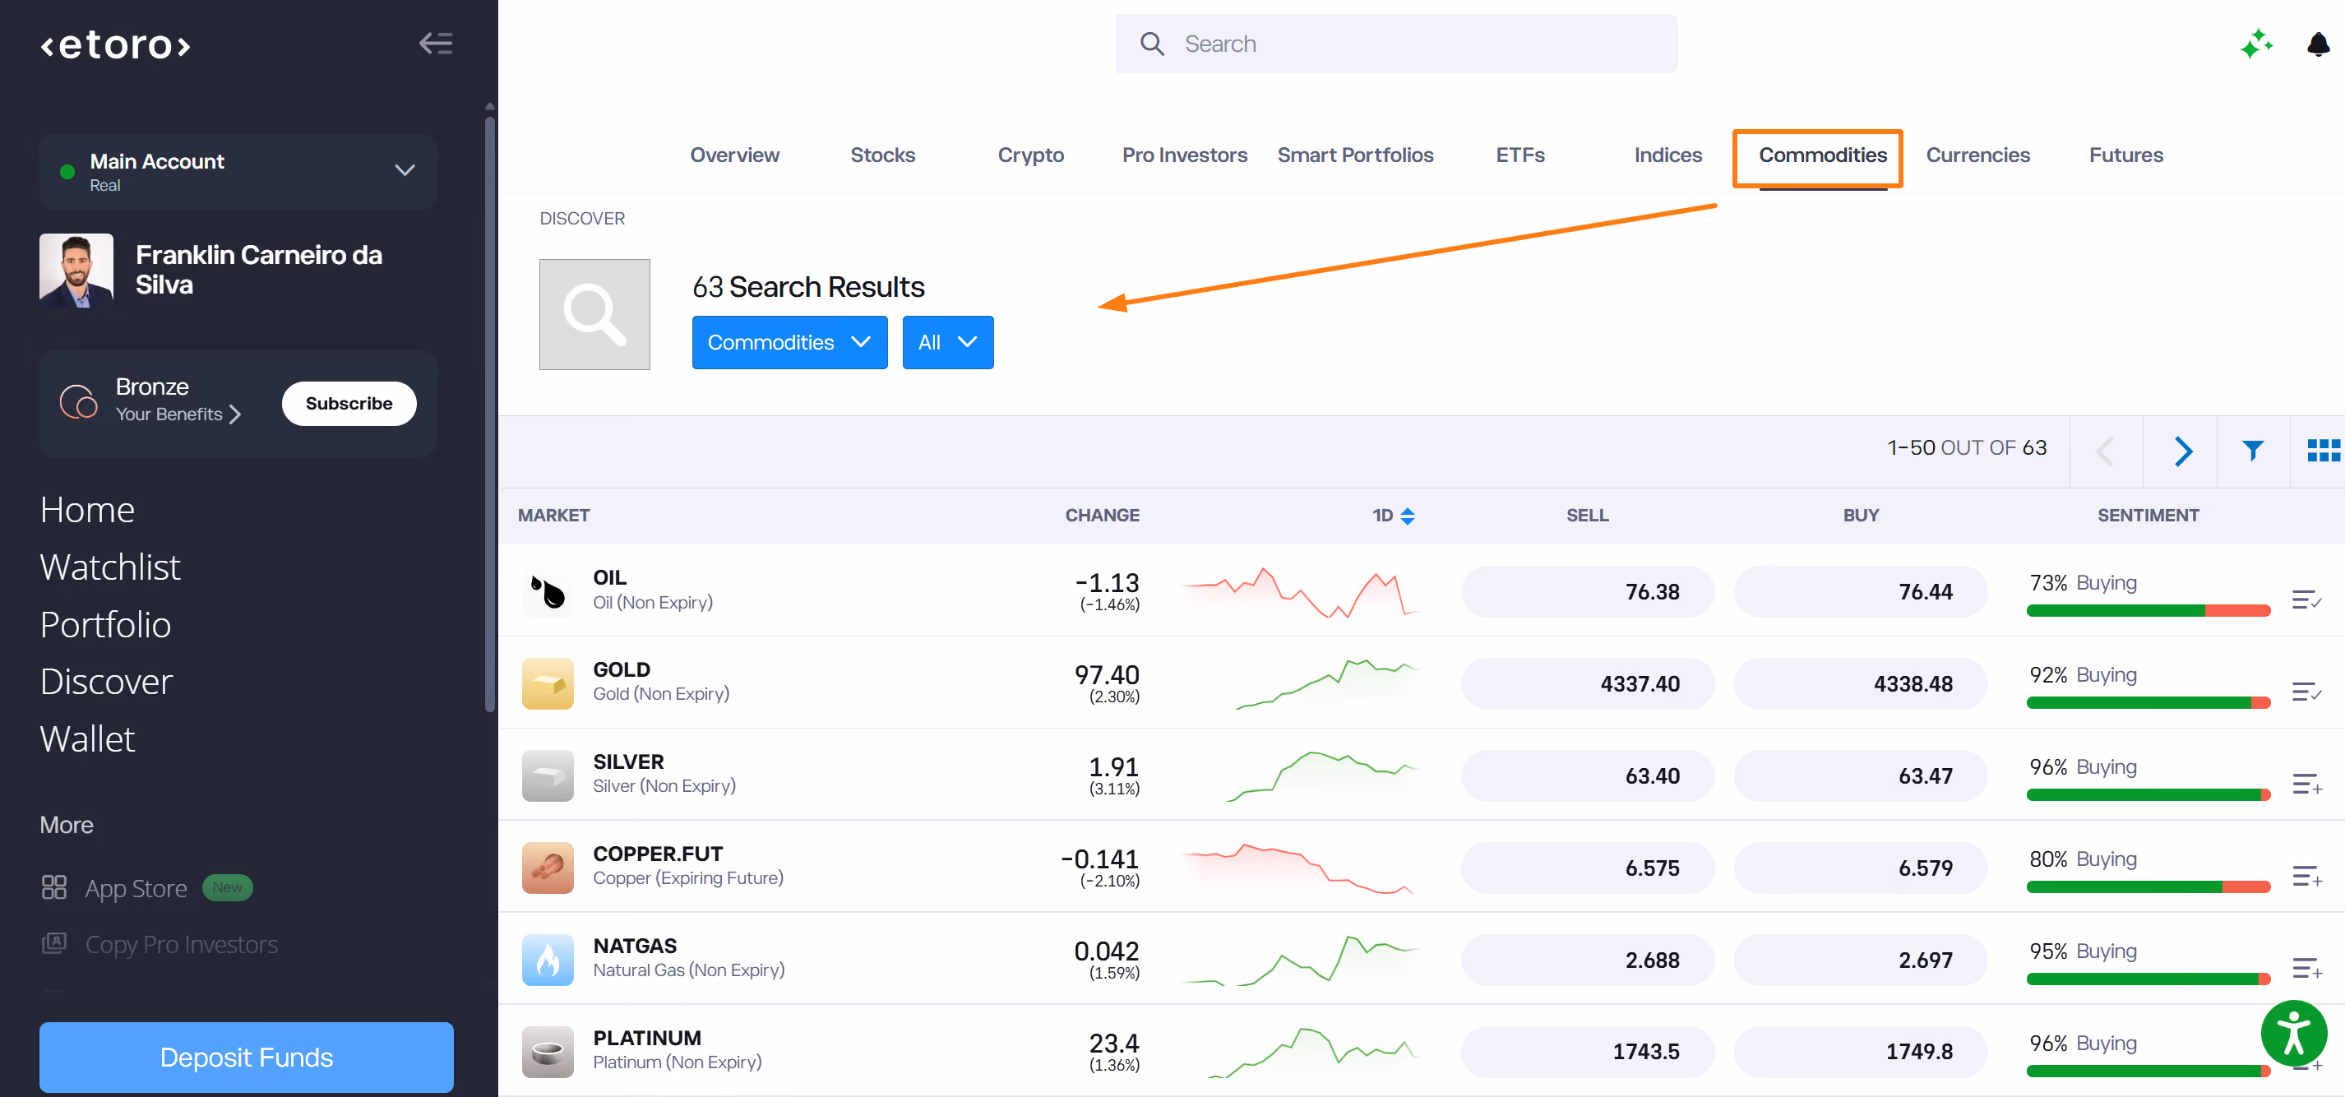
Task: Open Discover in sidebar
Action: [107, 682]
